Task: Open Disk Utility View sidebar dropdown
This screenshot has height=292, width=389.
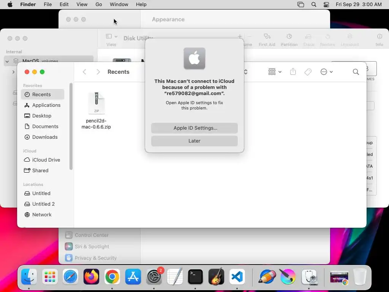Action: click(x=111, y=36)
